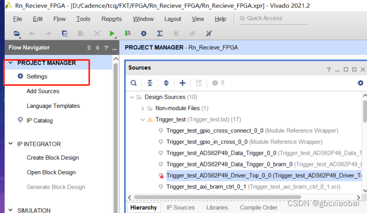The height and width of the screenshot is (213, 367).
Task: Switch to the IP Sources tab
Action: [x=180, y=207]
